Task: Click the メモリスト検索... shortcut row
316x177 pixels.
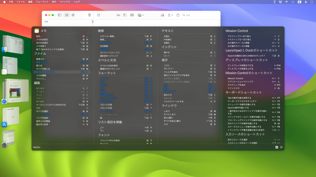Action: [x=126, y=36]
